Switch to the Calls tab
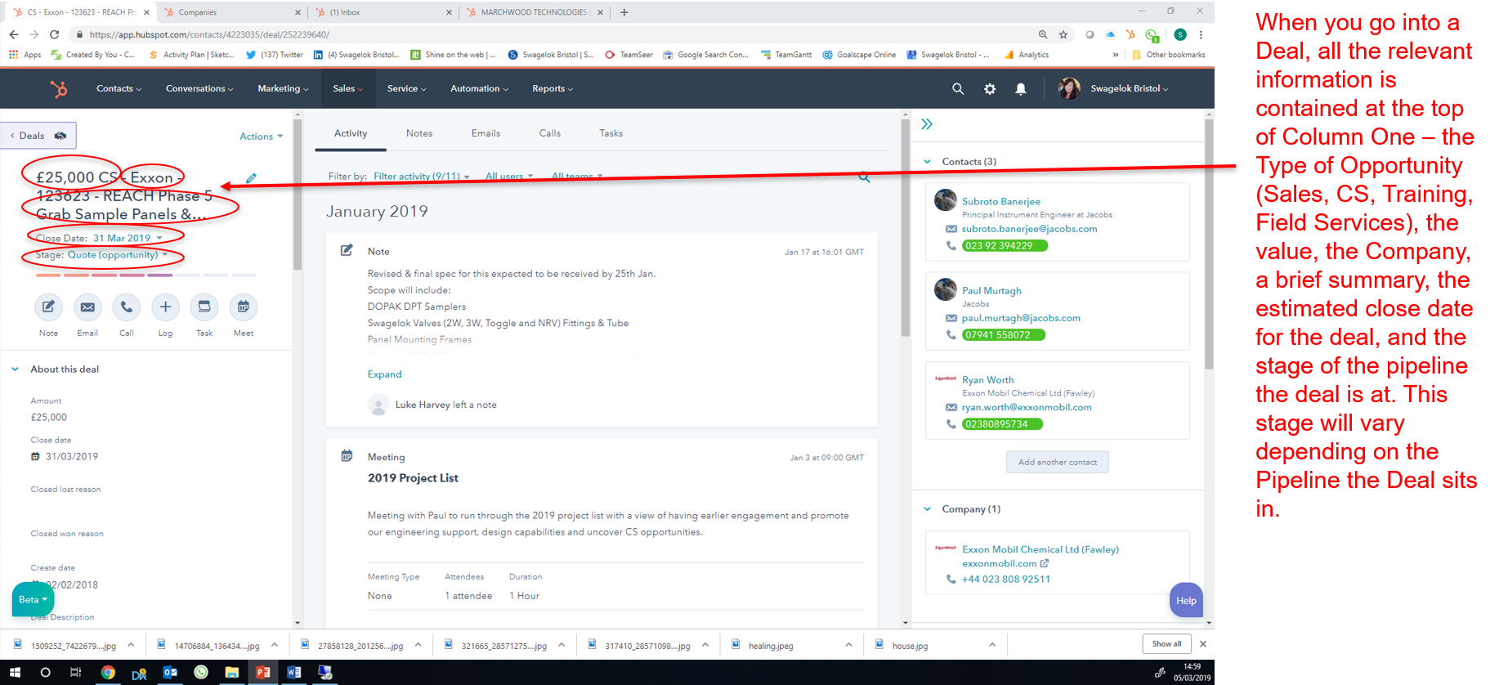The height and width of the screenshot is (685, 1499). tap(550, 133)
